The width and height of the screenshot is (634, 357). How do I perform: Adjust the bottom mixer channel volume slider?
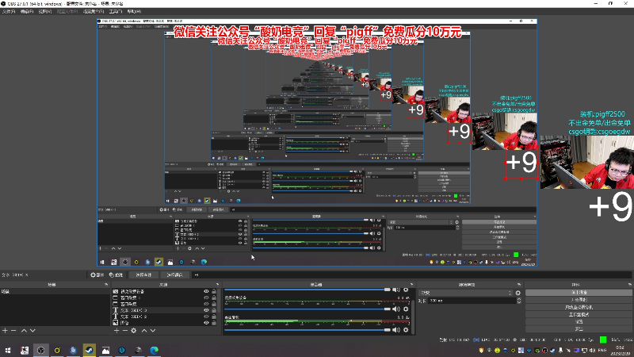(x=307, y=330)
